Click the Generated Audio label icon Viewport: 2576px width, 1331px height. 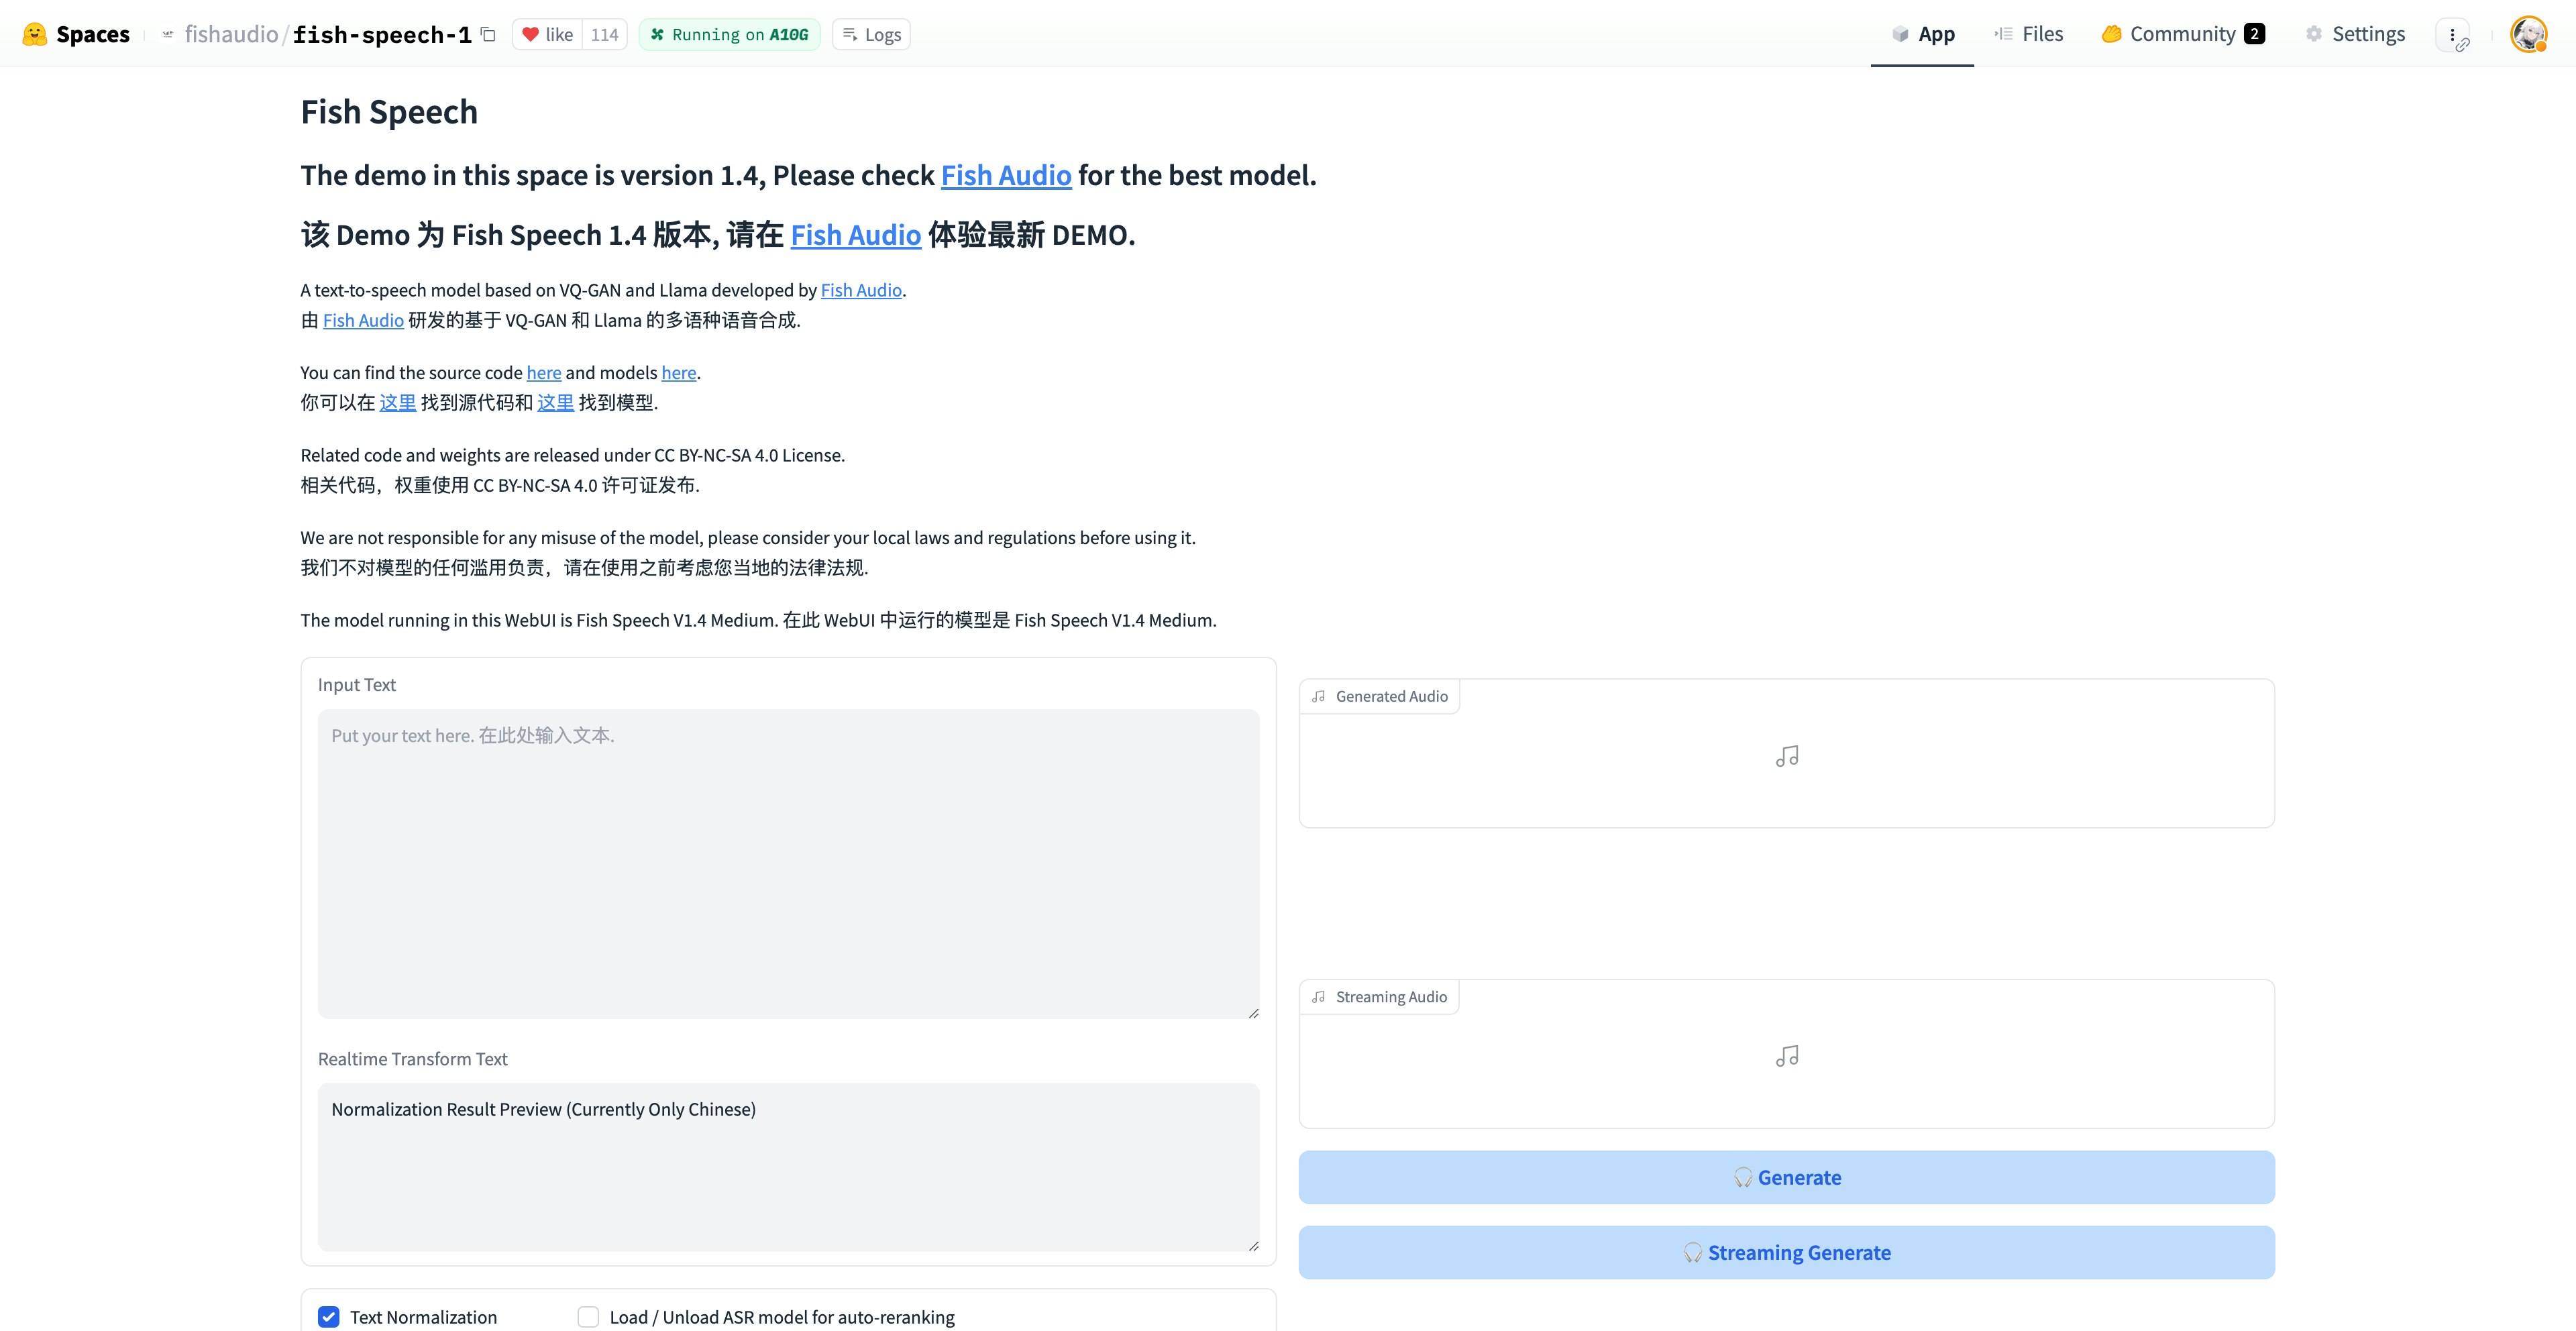click(1319, 697)
